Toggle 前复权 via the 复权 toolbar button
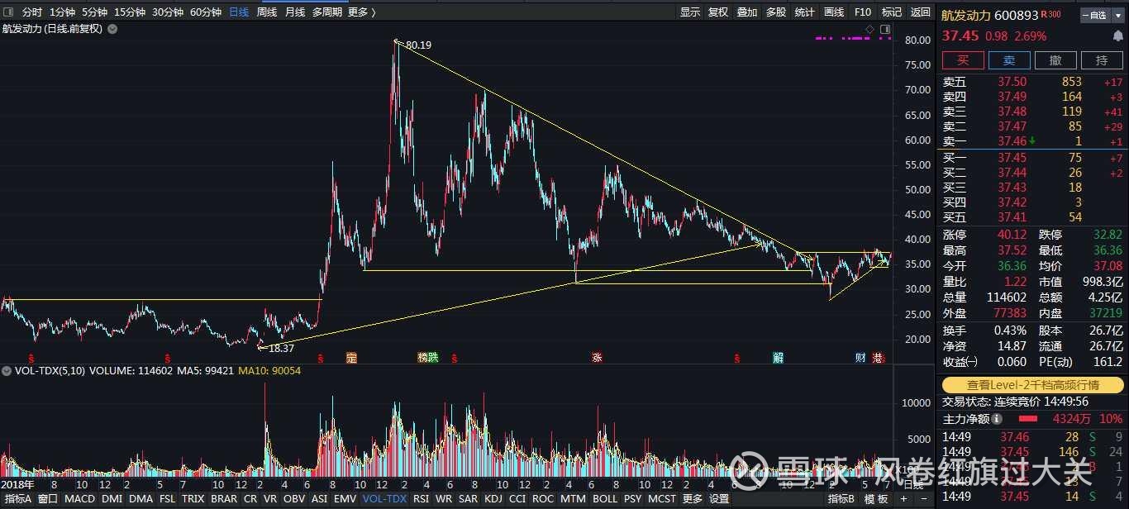1129x509 pixels. 718,12
